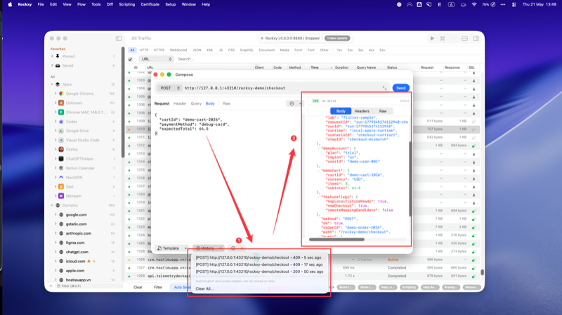Screen dimensions: 562x315
Task: Click the green lock icon in row 1329
Action: click(x=473, y=276)
